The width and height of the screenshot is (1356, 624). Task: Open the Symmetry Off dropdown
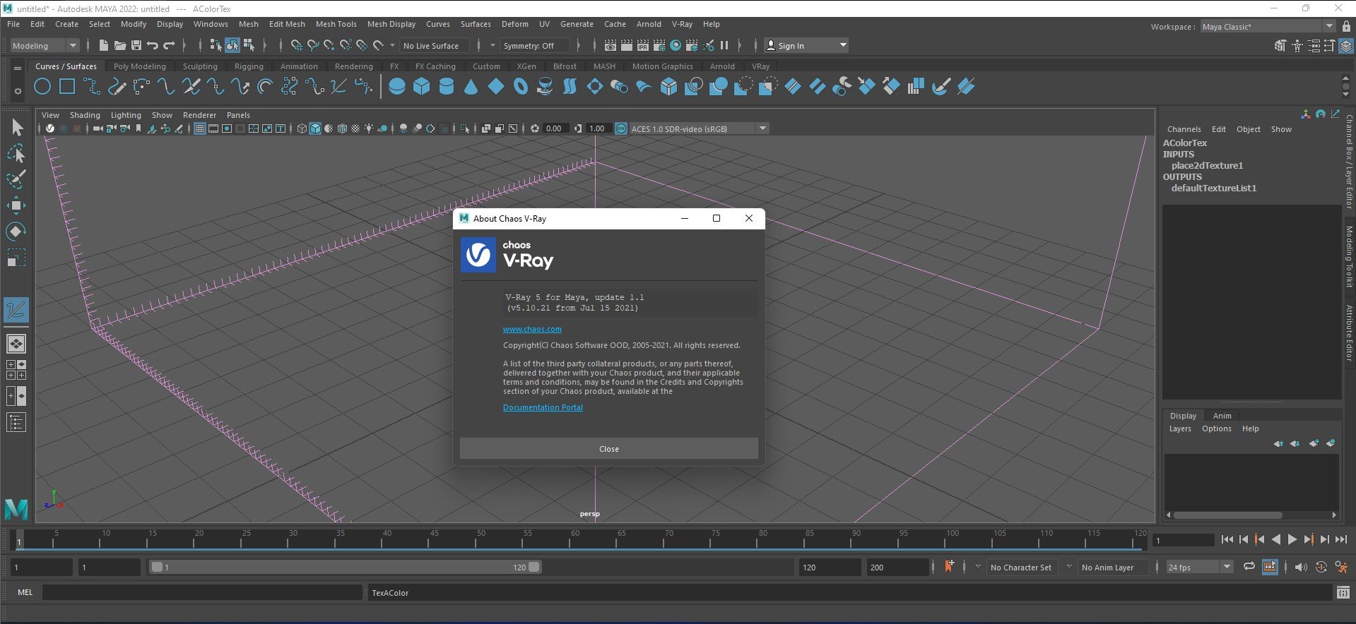[534, 45]
